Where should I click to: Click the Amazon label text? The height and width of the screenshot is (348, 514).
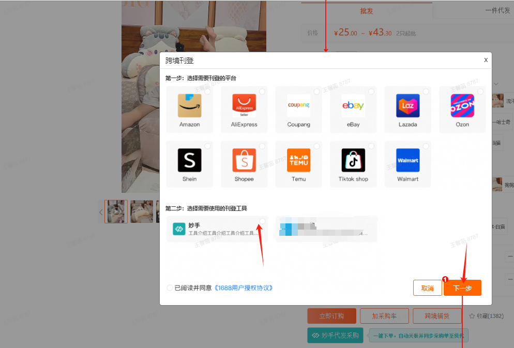pyautogui.click(x=189, y=125)
